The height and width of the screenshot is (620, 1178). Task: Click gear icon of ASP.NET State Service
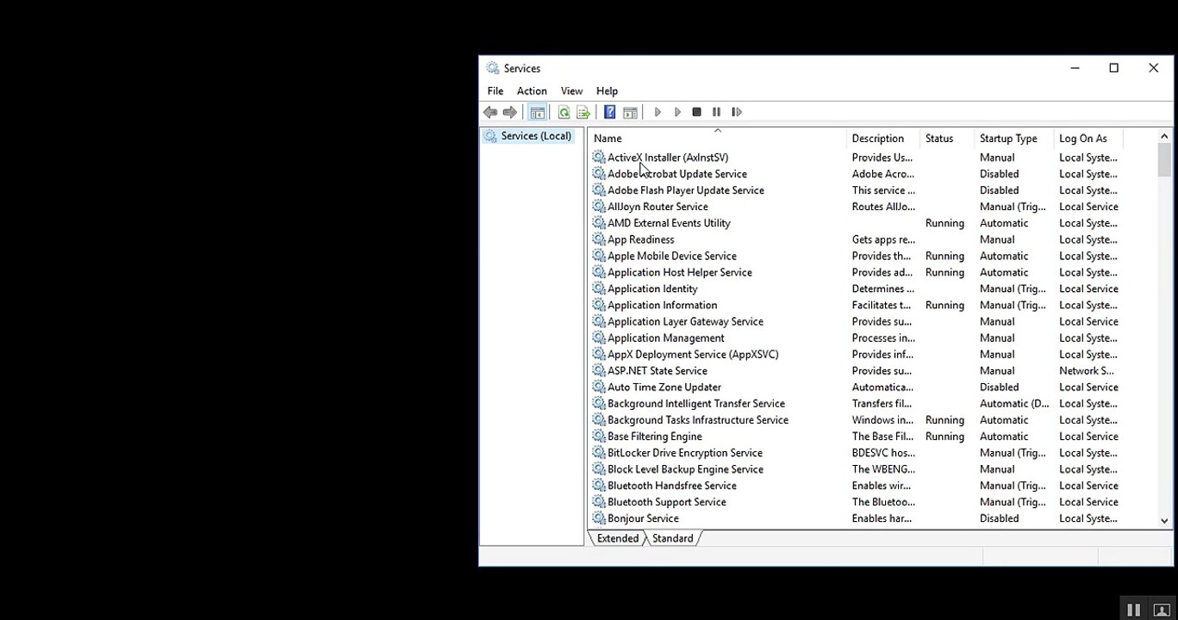click(599, 371)
